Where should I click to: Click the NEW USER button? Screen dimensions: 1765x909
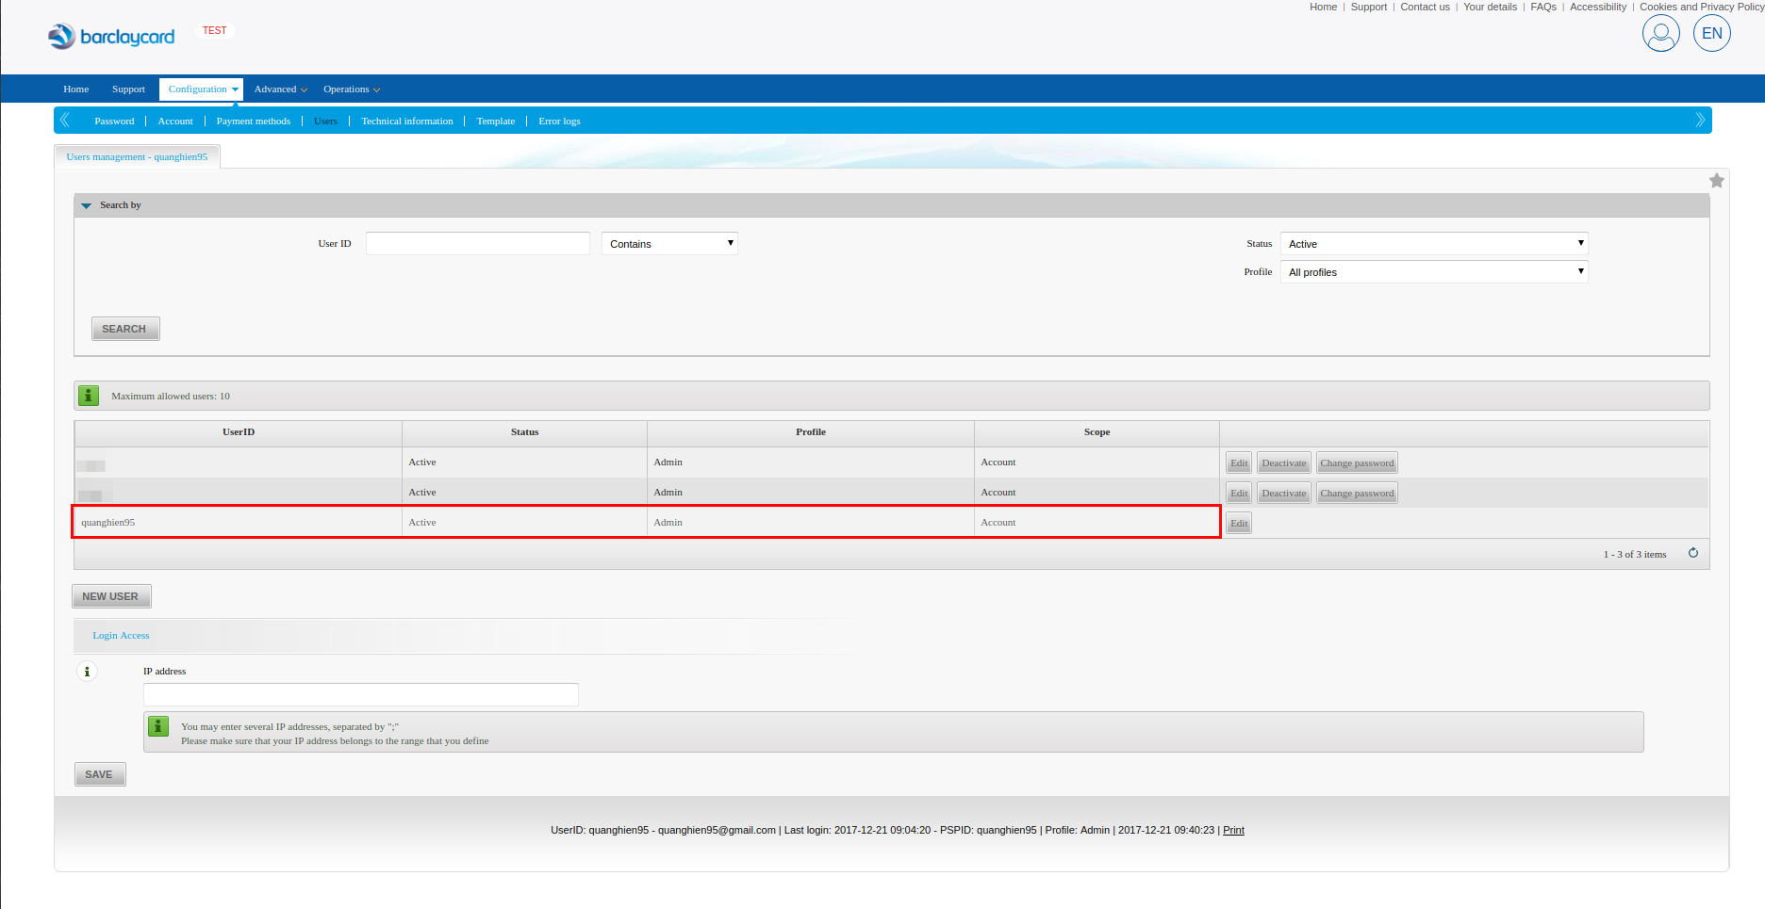tap(111, 596)
